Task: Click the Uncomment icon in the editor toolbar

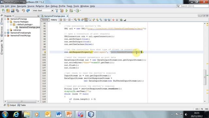Action: pyautogui.click(x=125, y=20)
